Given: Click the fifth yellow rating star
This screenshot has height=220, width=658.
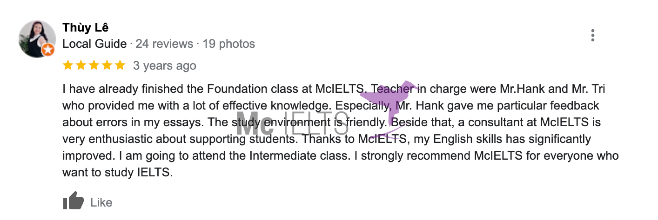Looking at the screenshot, I should (x=120, y=65).
